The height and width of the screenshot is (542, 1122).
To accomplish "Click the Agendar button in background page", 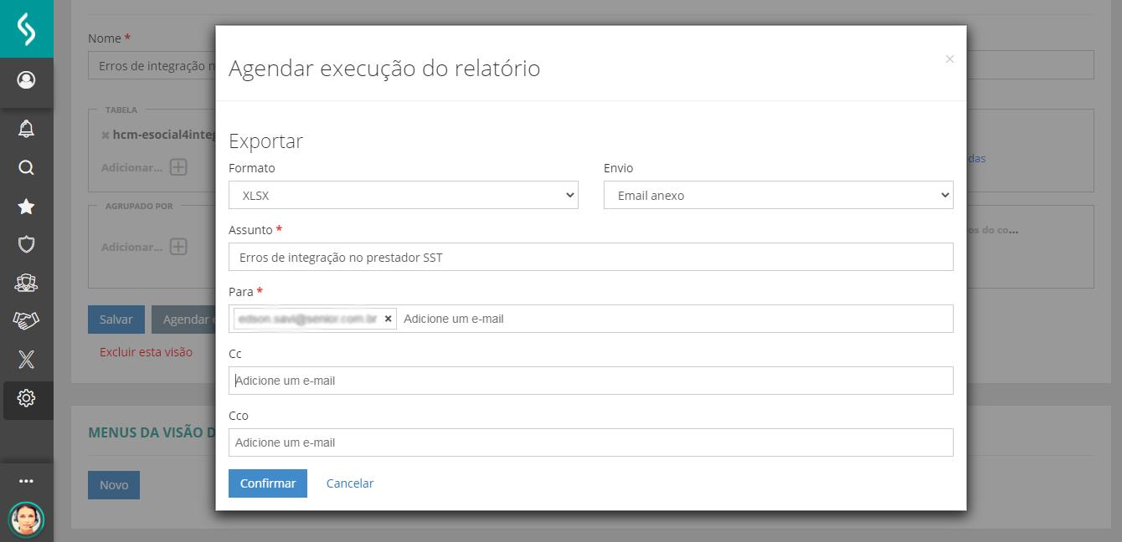I will click(x=183, y=320).
